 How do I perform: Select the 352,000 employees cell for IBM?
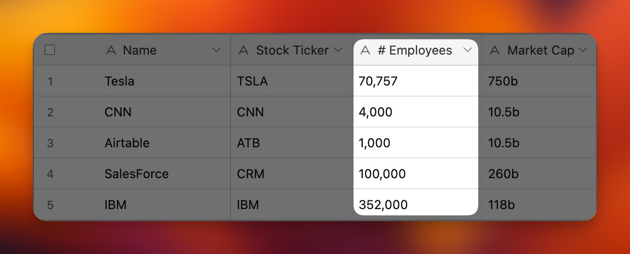383,205
